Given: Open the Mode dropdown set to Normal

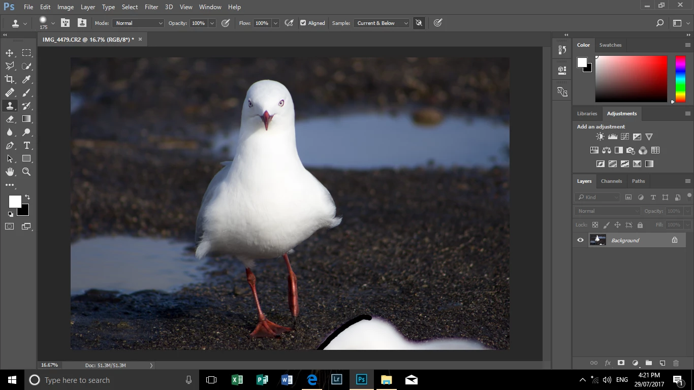Looking at the screenshot, I should click(138, 23).
